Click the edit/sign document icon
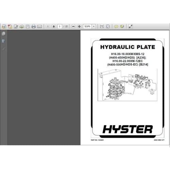The width and height of the screenshot is (170, 170). click(x=16, y=27)
